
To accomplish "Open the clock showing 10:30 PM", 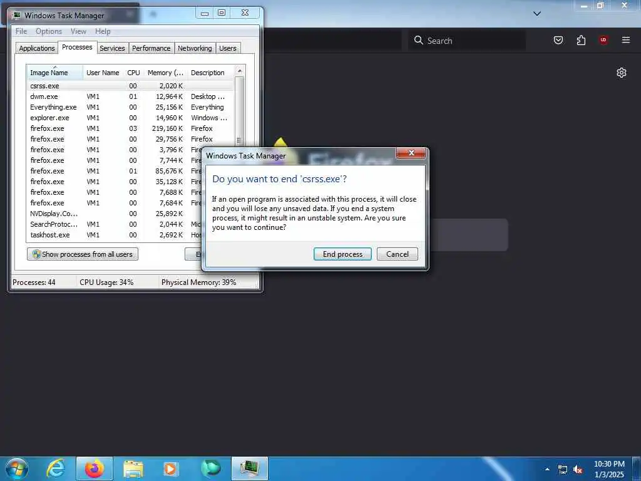I will click(x=609, y=469).
